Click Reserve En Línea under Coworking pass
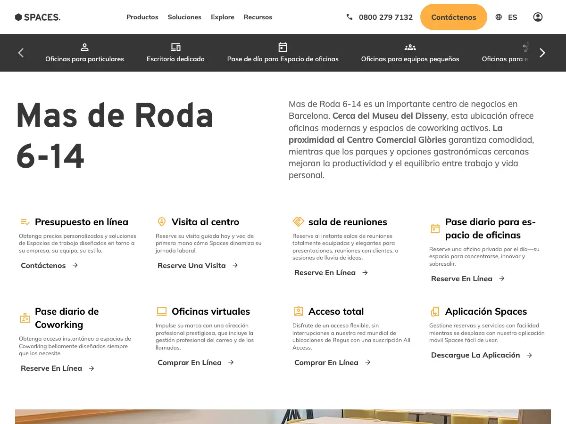566x424 pixels. coord(51,368)
